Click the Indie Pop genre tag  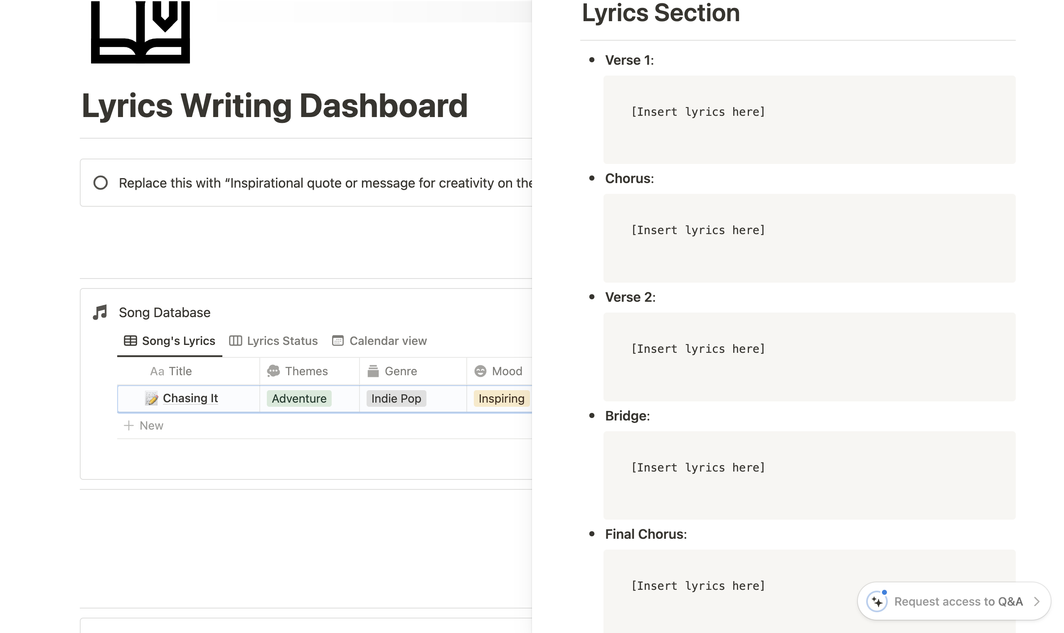click(x=396, y=399)
